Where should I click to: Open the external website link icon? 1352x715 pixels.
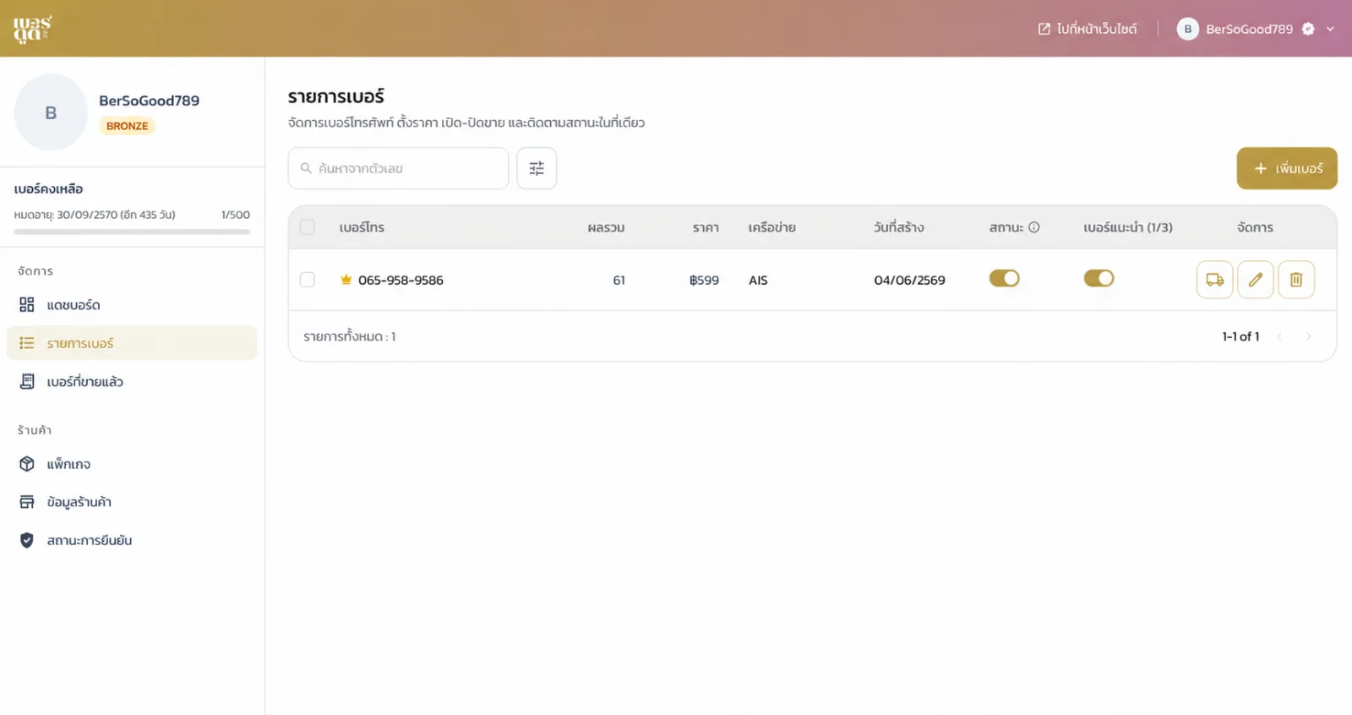[1044, 29]
